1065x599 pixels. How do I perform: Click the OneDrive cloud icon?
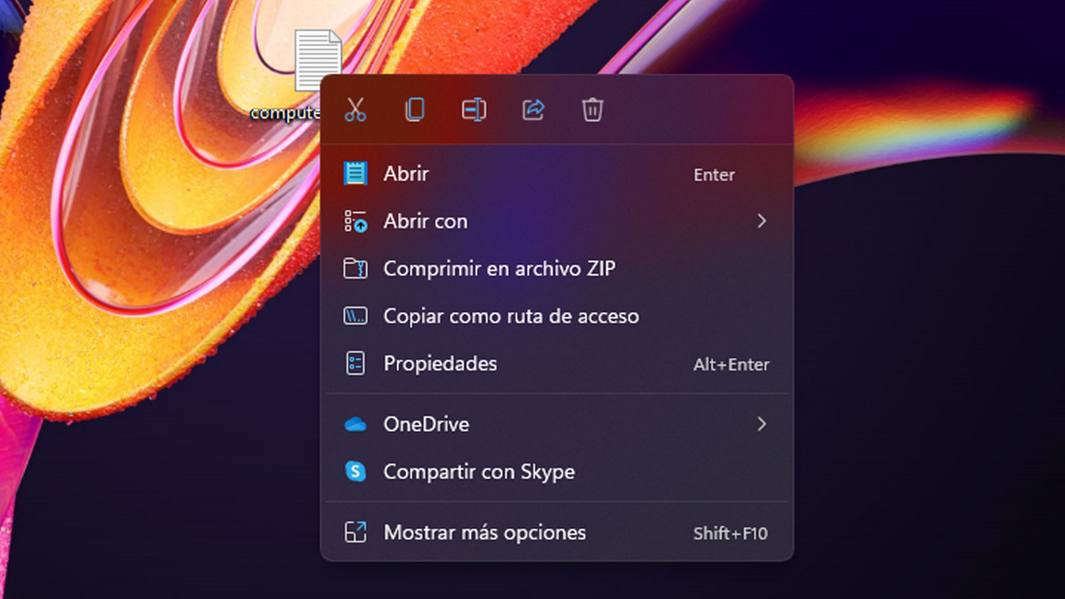click(x=356, y=425)
